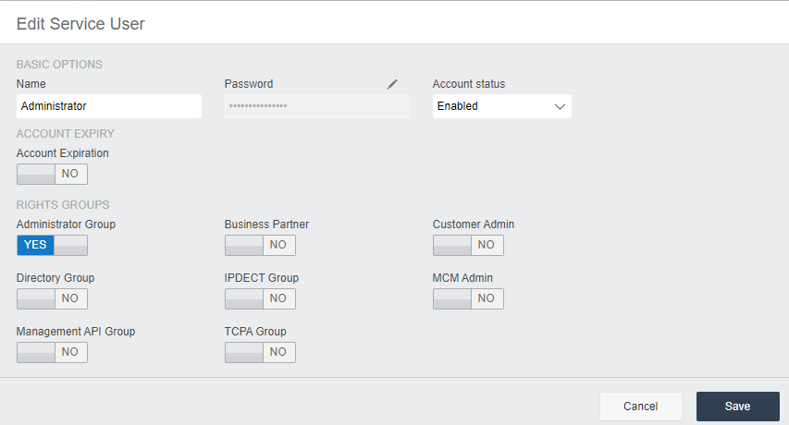Enable the TCPA Group toggle
Screen dimensions: 789x425
(x=260, y=352)
